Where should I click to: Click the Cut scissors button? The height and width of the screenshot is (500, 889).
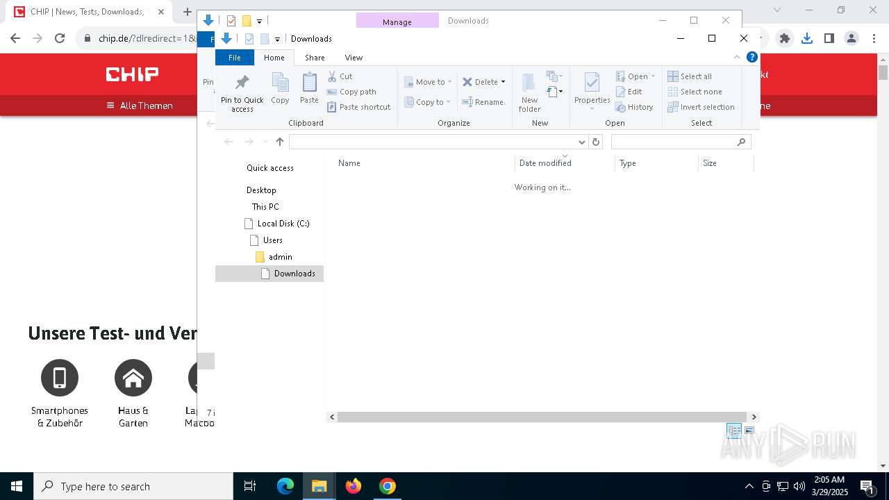340,76
